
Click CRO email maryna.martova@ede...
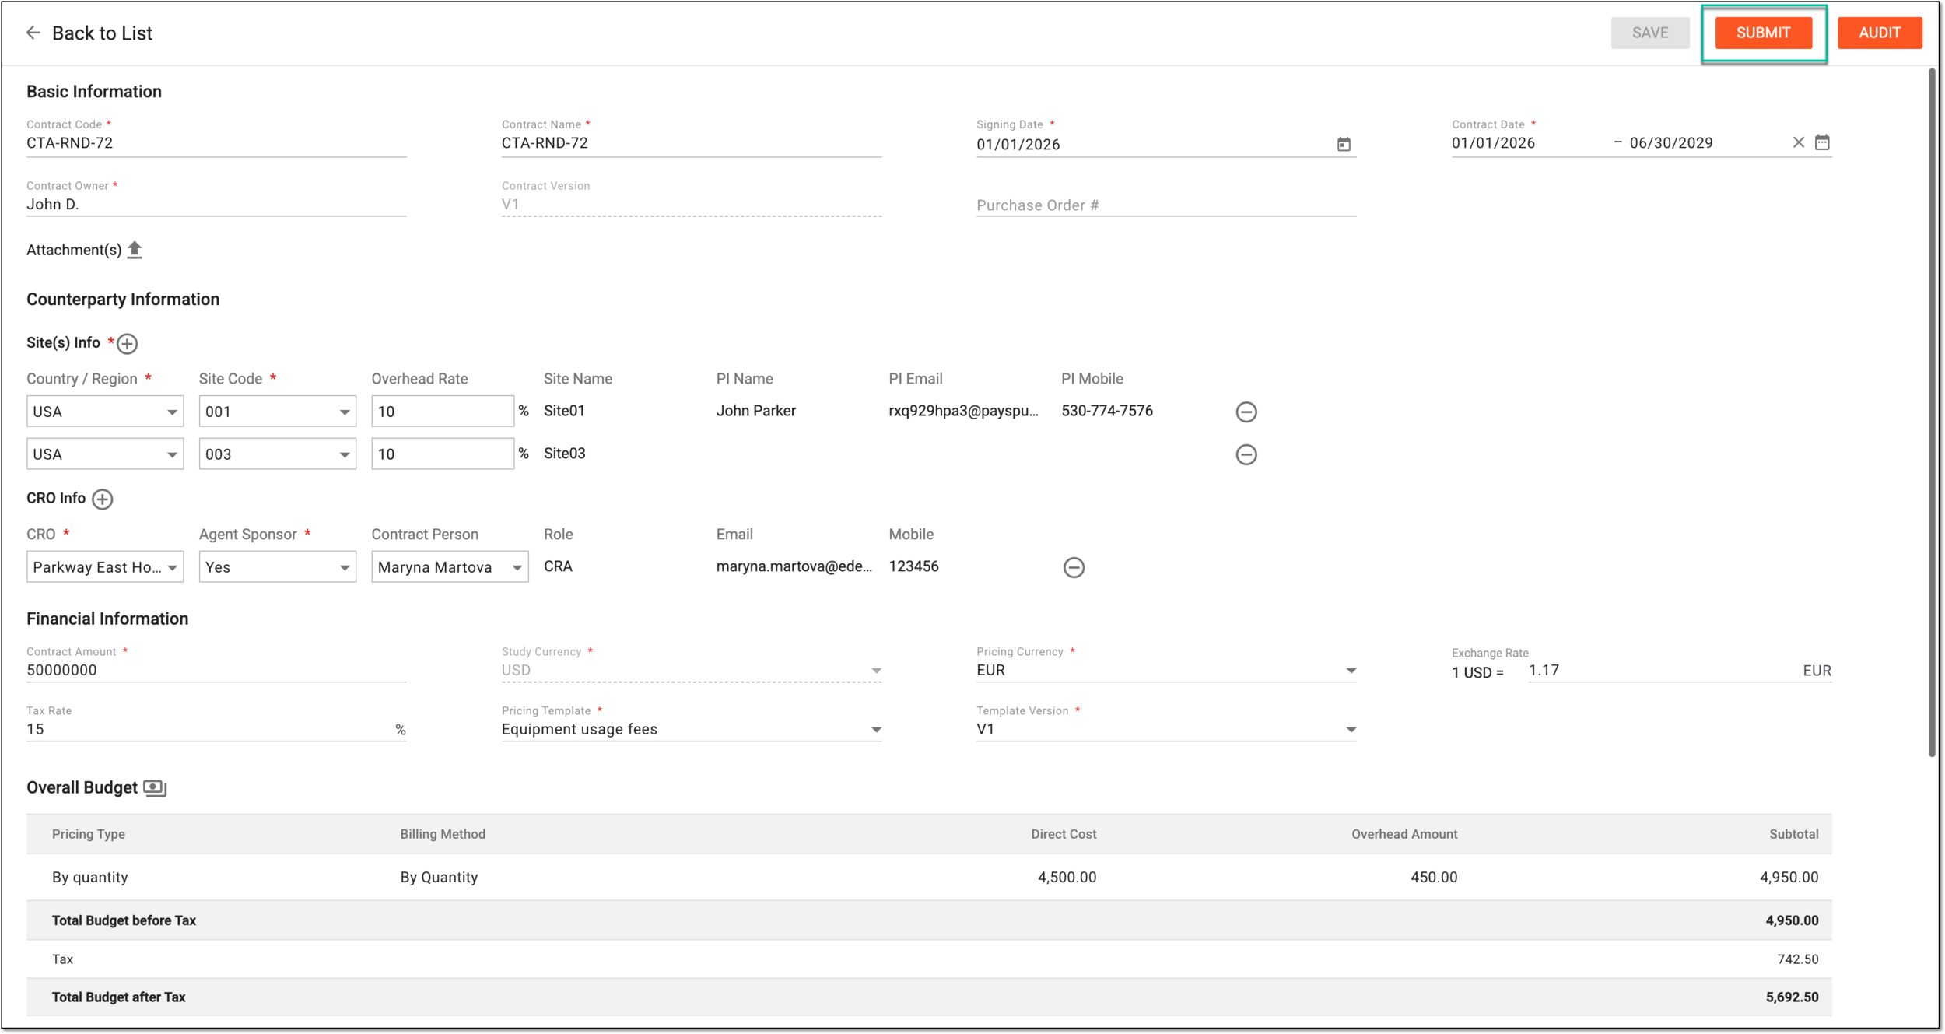click(794, 566)
